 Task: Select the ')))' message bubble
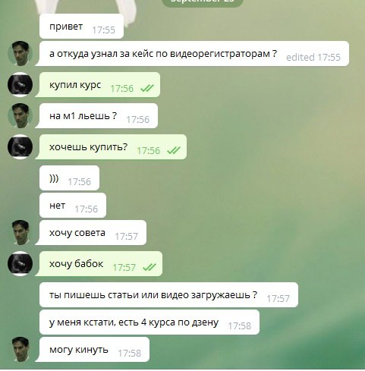69,178
